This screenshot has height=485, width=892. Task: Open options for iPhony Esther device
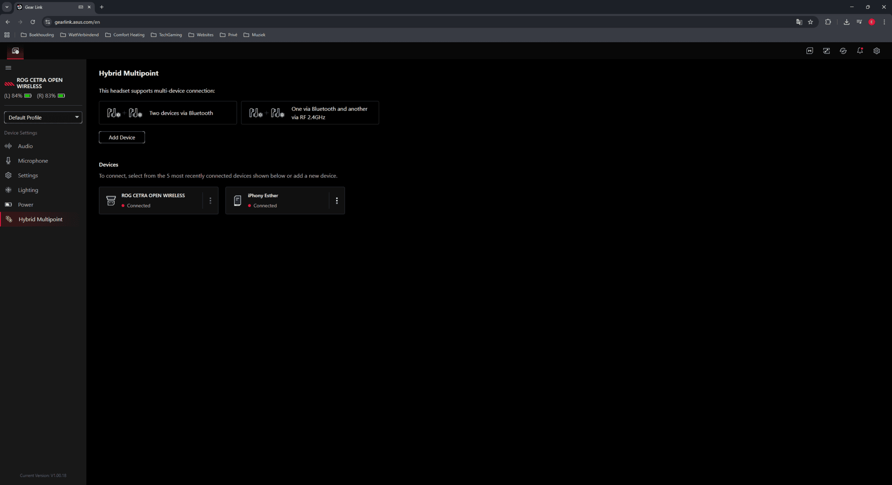coord(337,200)
